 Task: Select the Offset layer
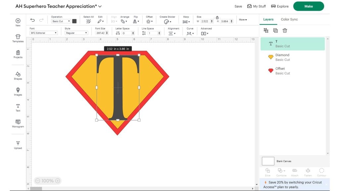tap(293, 71)
